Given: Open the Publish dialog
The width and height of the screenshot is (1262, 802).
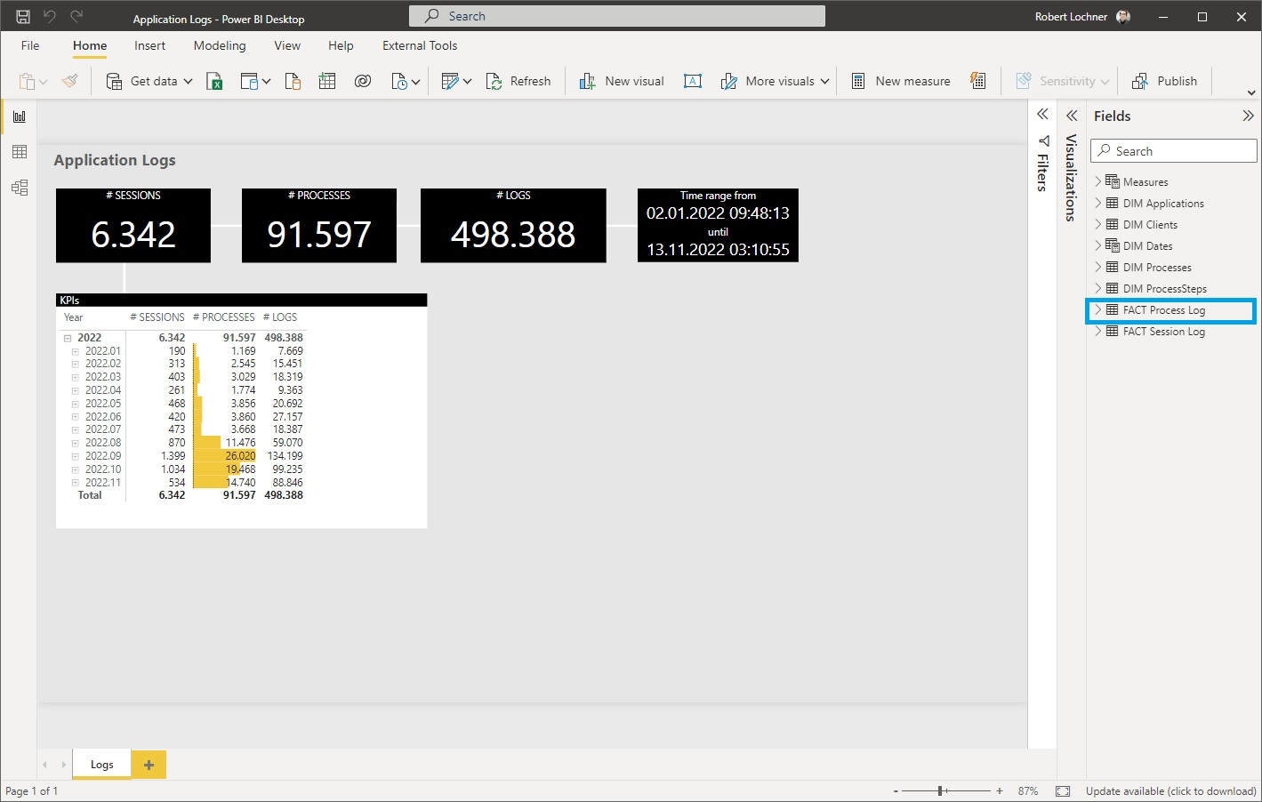Looking at the screenshot, I should click(1165, 81).
